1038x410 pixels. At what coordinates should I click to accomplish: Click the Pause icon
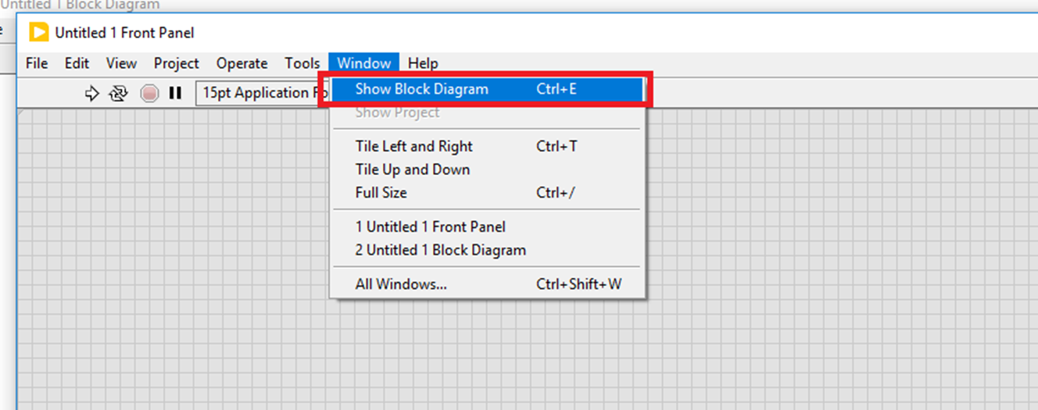click(x=175, y=94)
